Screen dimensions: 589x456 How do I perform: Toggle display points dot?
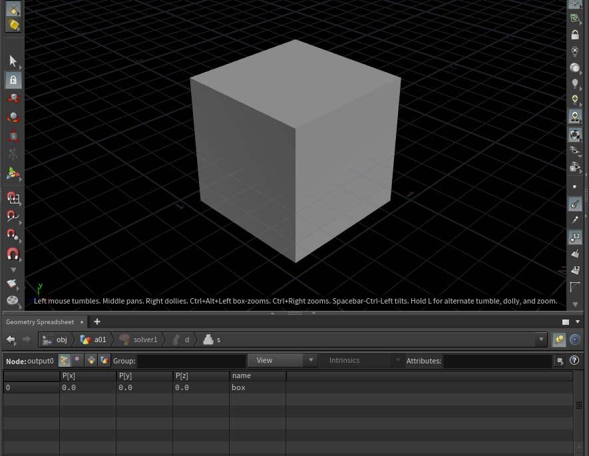point(575,186)
